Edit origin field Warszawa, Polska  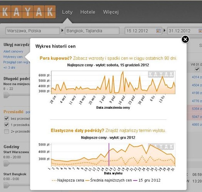[x=33, y=31]
